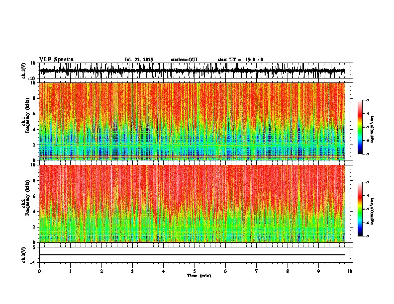Click time axis tick label "5"

[195, 271]
